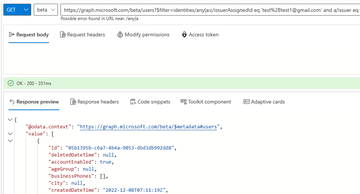The image size is (360, 194).
Task: Click the "accountEnabled" key in response
Action: point(71,162)
